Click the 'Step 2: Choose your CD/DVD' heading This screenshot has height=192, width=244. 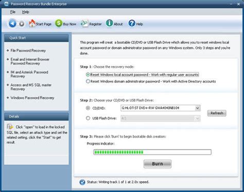(x=117, y=100)
